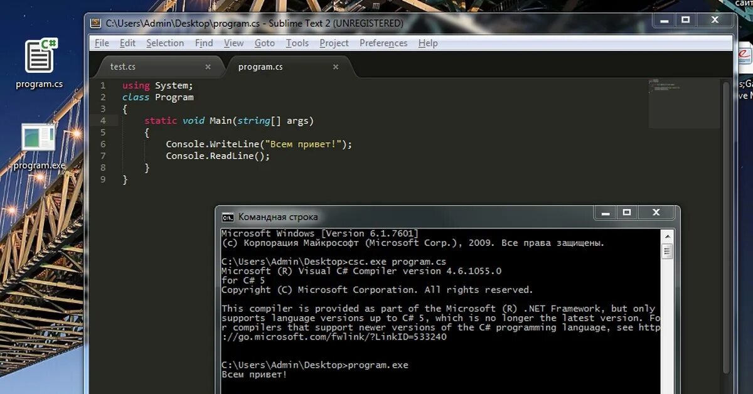This screenshot has height=394, width=753.
Task: Click the go.microsoft.com fwlink URL text
Action: coord(334,336)
